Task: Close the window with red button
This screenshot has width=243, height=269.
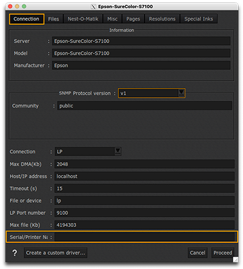Action: click(x=10, y=7)
